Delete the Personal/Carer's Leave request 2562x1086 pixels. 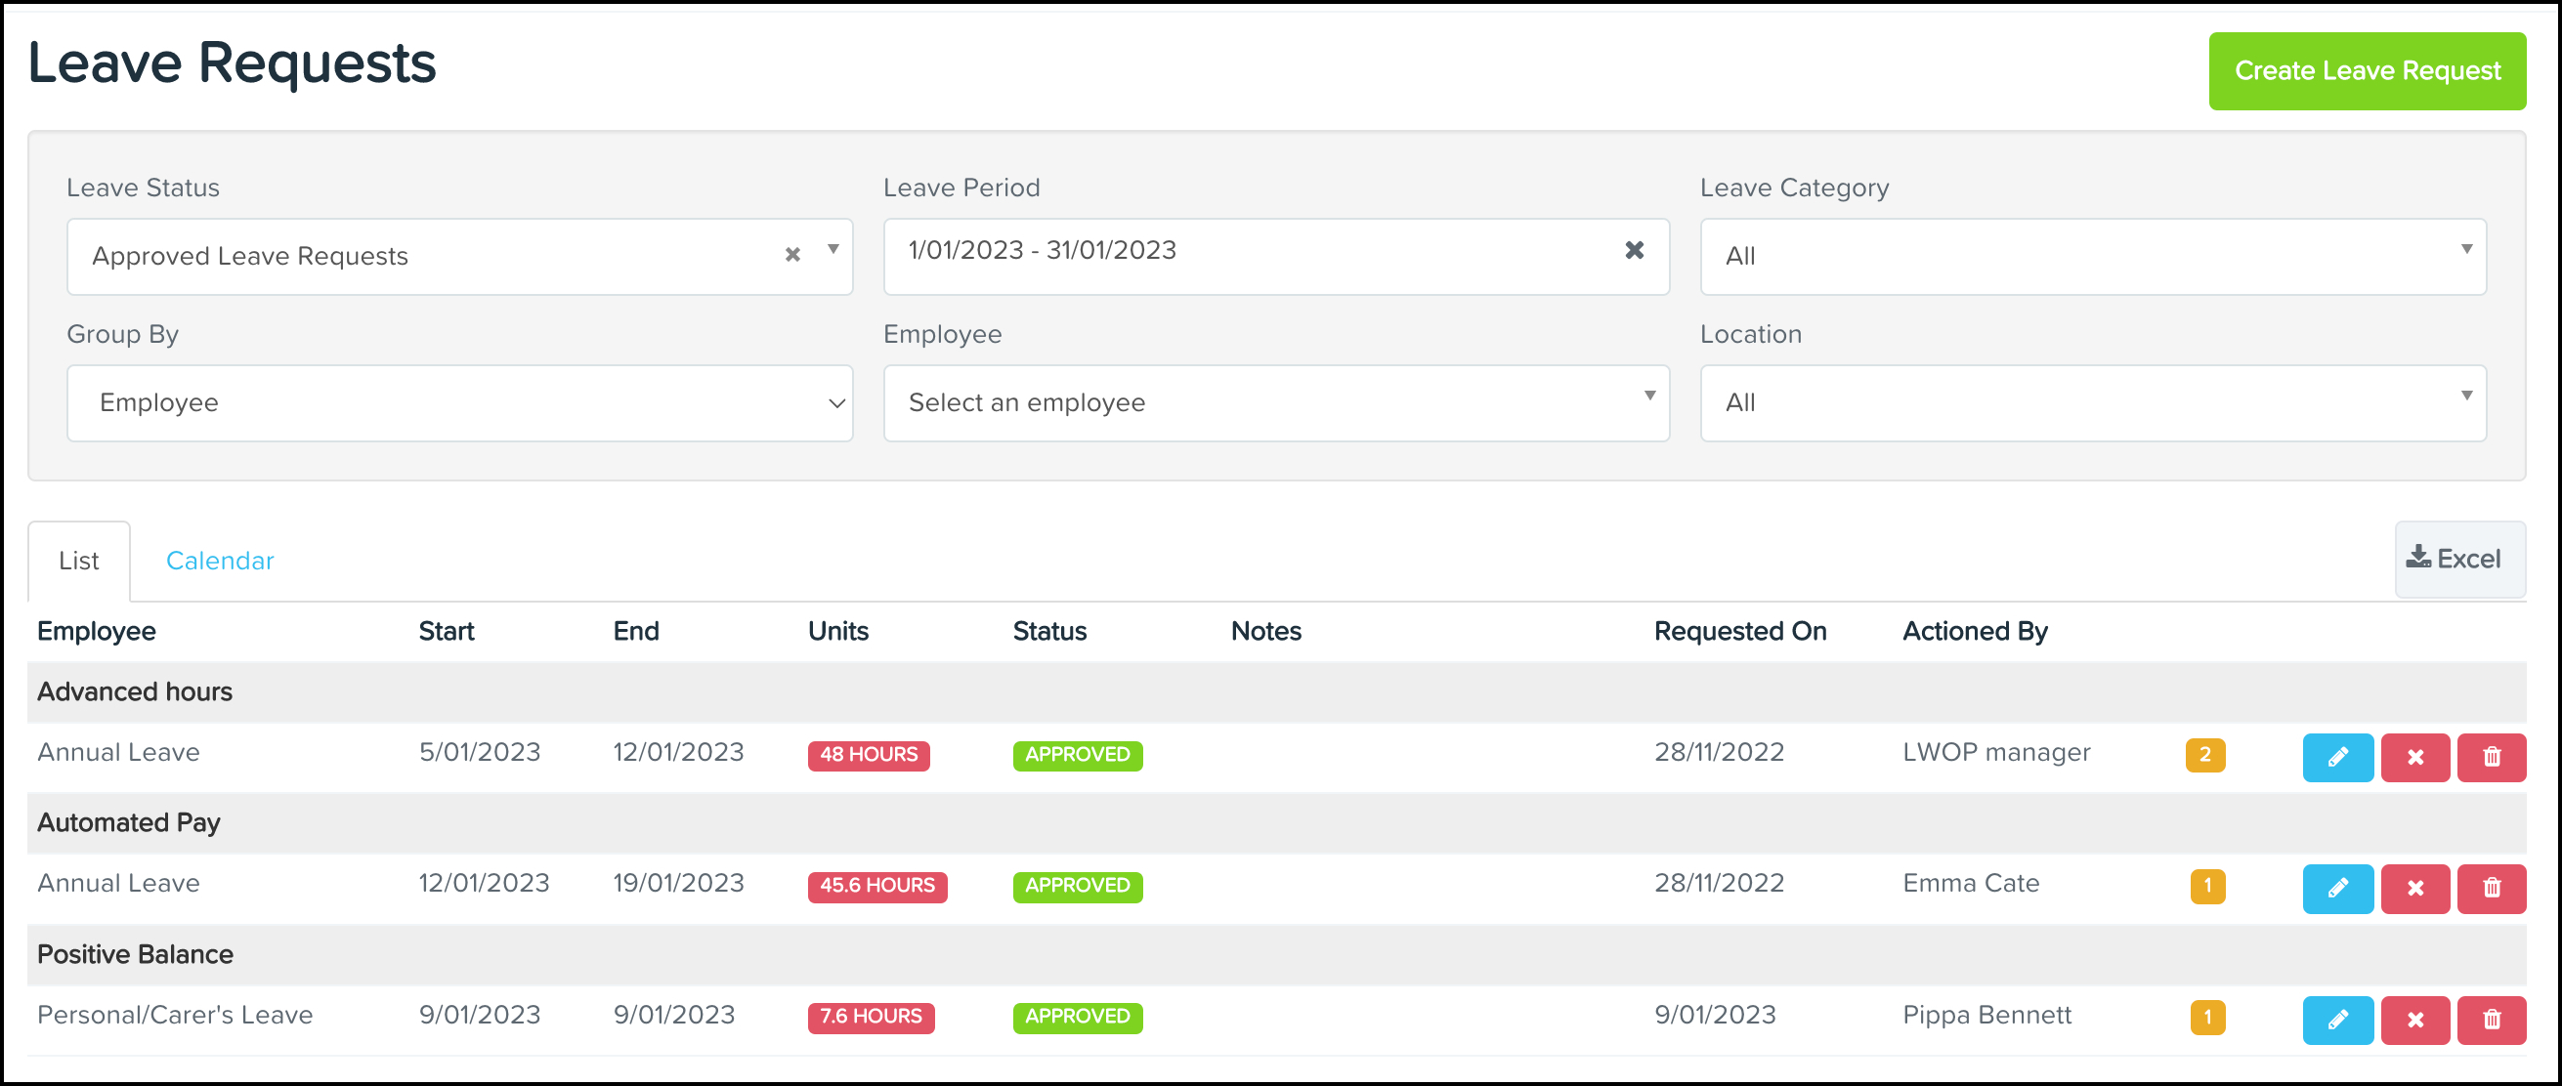click(x=2493, y=1020)
